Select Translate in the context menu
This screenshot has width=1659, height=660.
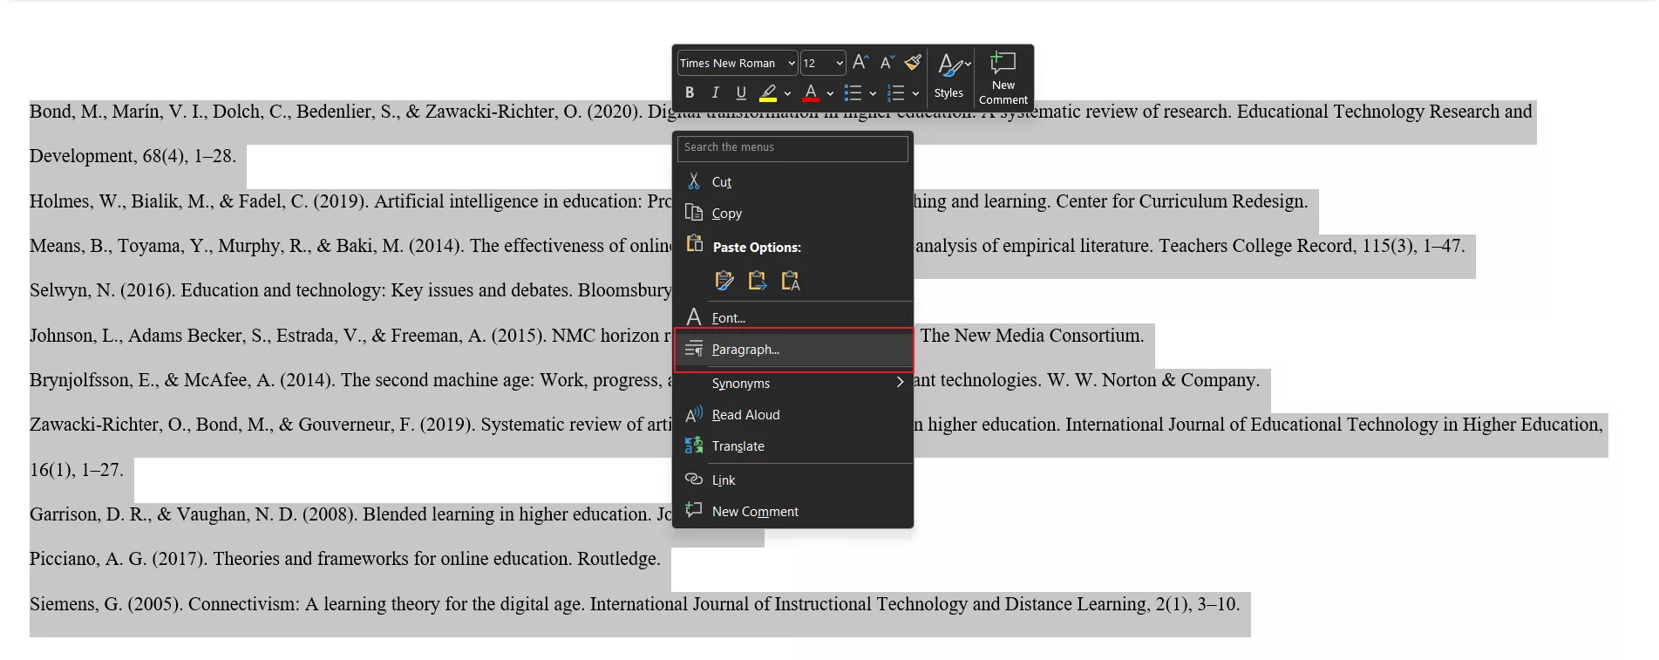coord(793,446)
